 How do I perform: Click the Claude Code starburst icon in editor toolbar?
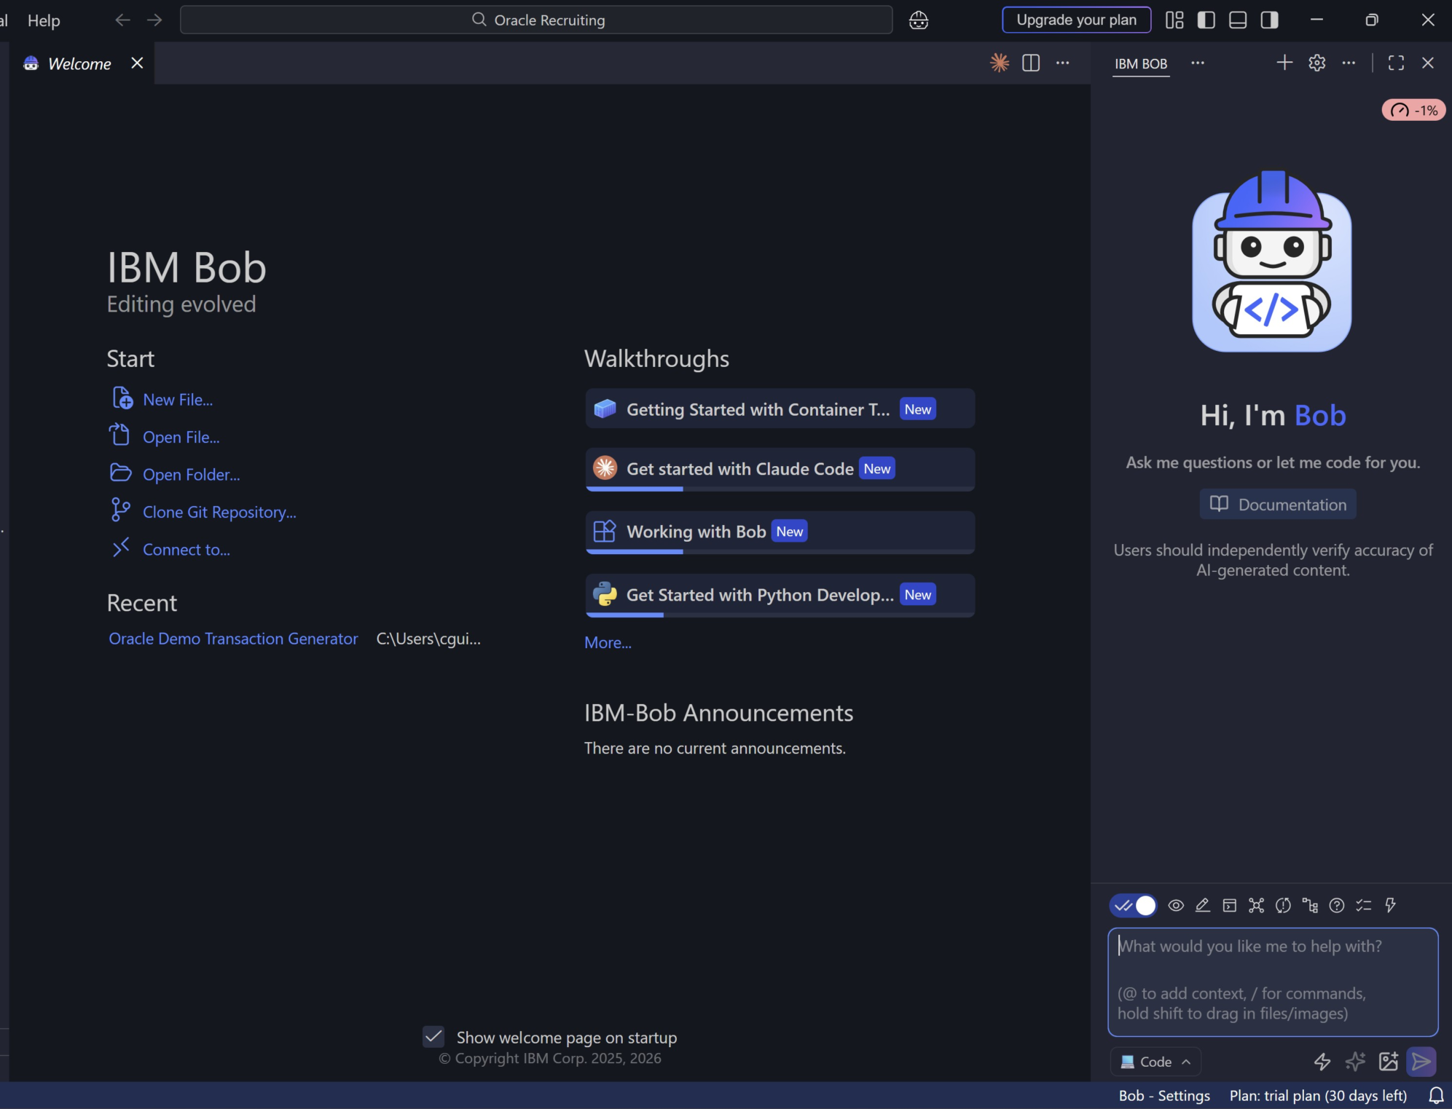coord(1000,63)
